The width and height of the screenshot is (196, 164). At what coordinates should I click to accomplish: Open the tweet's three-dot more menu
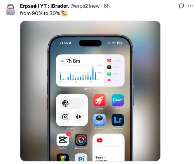click(190, 6)
